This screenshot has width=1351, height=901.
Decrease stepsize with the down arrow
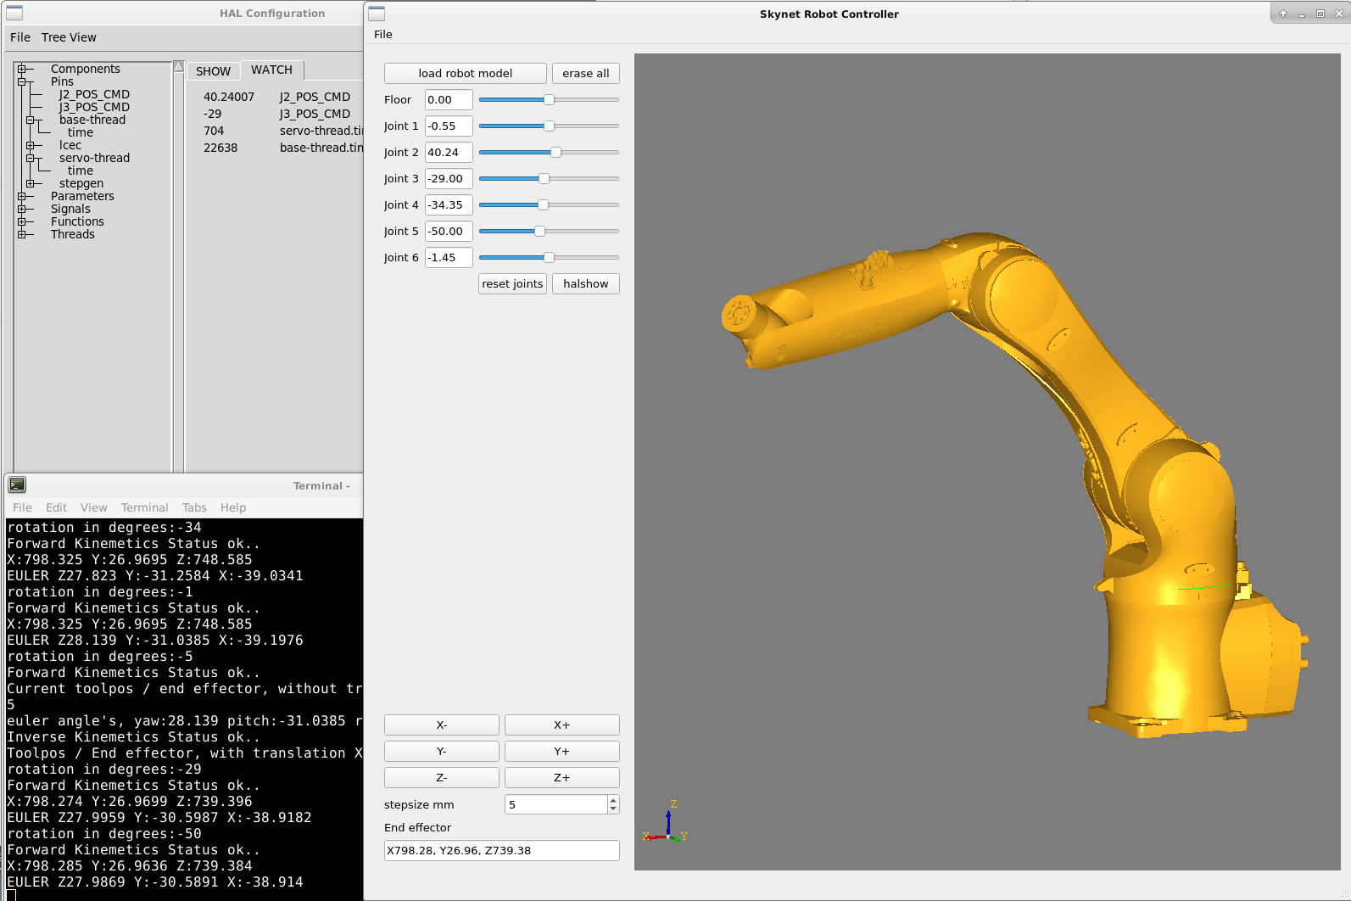[x=613, y=809]
